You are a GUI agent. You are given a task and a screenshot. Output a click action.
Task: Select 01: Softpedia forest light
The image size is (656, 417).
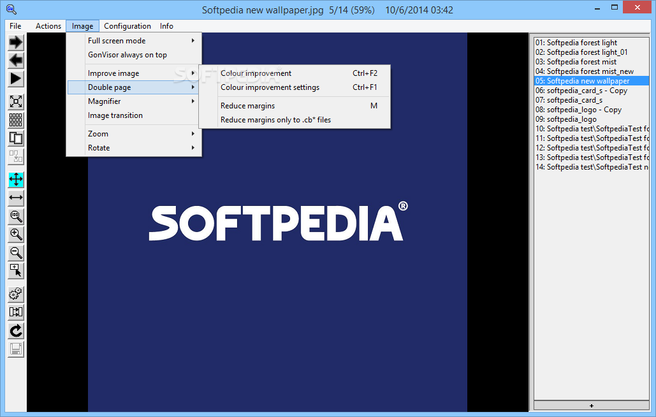[x=592, y=43]
